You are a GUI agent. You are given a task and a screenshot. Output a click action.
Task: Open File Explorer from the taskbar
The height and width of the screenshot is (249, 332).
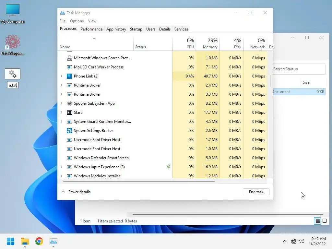pos(25,241)
